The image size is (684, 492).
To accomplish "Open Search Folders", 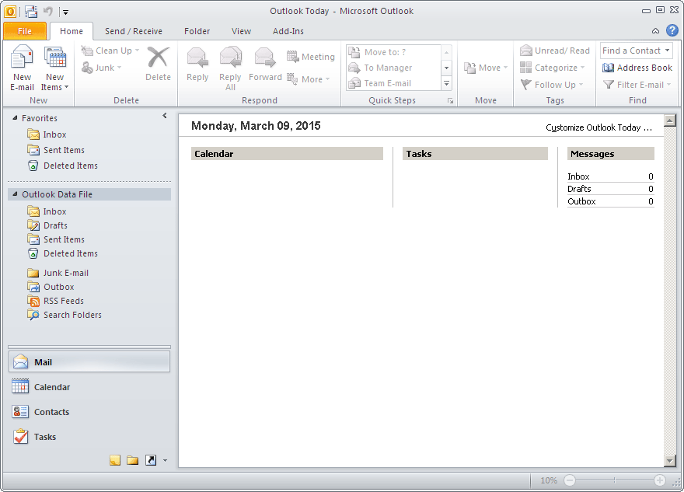I will (x=65, y=315).
